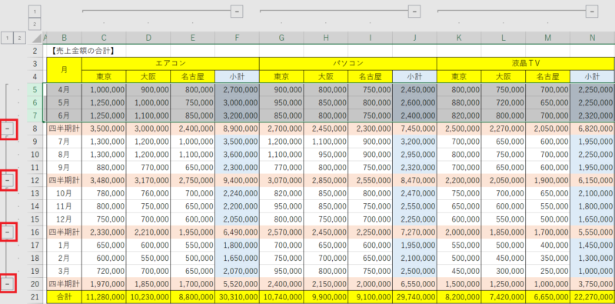Screen dimensions: 615x304
Task: Select row 12 header
Action: click(35, 180)
